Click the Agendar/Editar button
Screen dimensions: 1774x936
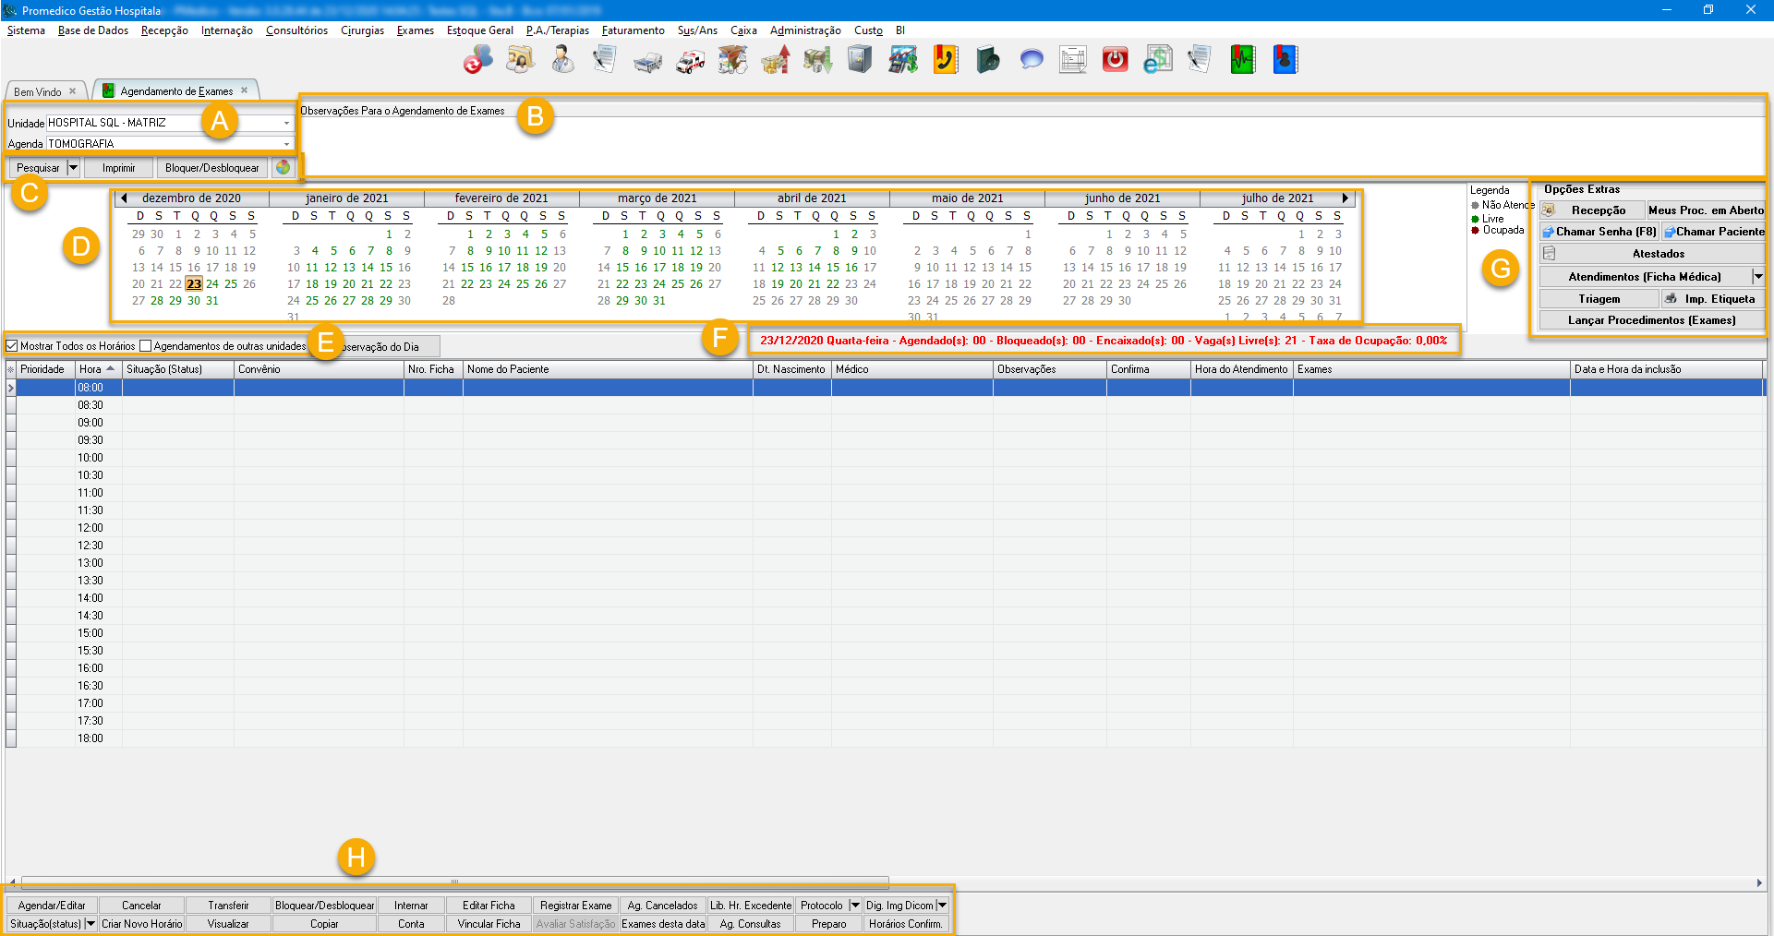[52, 906]
